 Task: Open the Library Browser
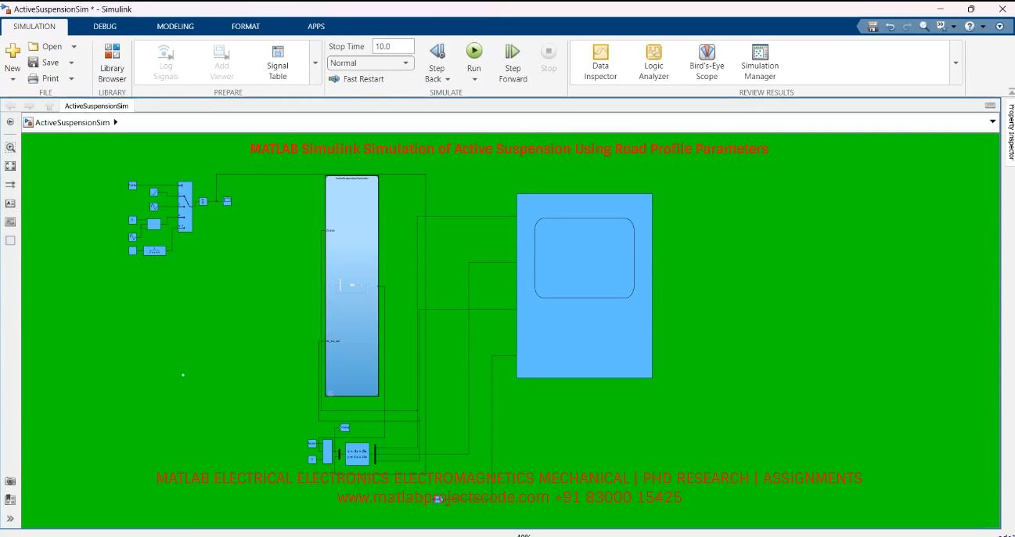pos(111,63)
